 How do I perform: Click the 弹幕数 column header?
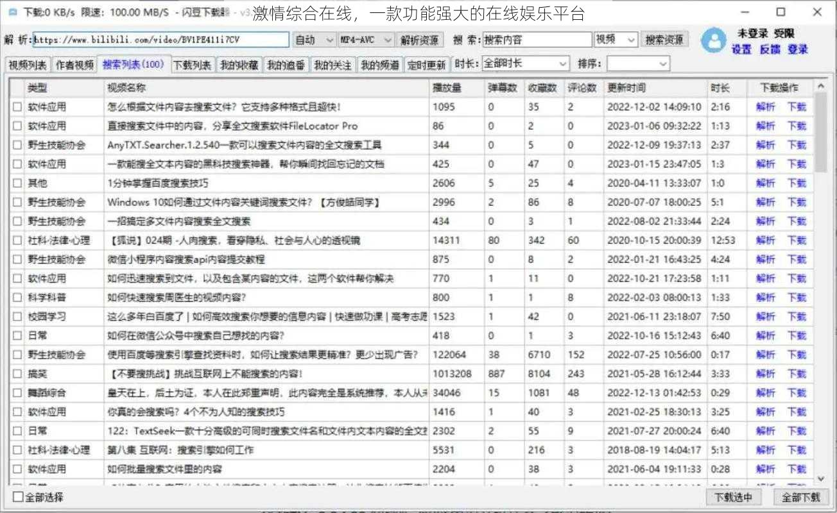click(x=504, y=88)
